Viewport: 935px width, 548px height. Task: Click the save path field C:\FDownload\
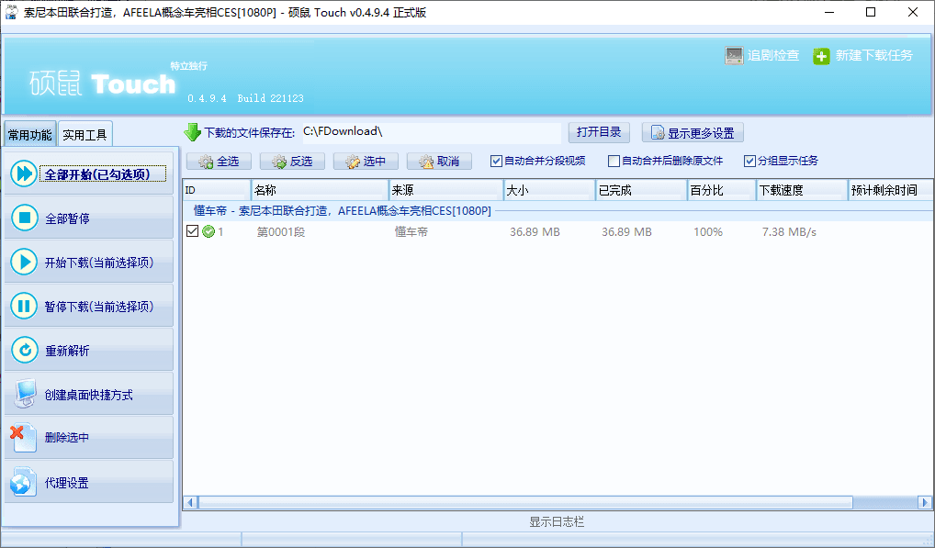[431, 132]
